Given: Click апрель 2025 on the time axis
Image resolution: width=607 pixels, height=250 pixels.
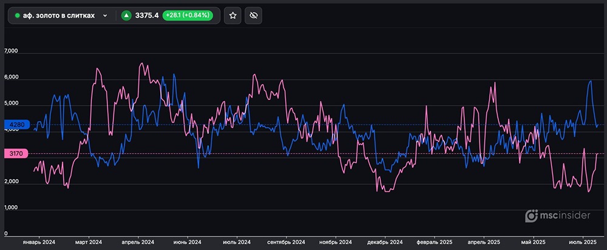Looking at the screenshot, I should click(x=484, y=242).
